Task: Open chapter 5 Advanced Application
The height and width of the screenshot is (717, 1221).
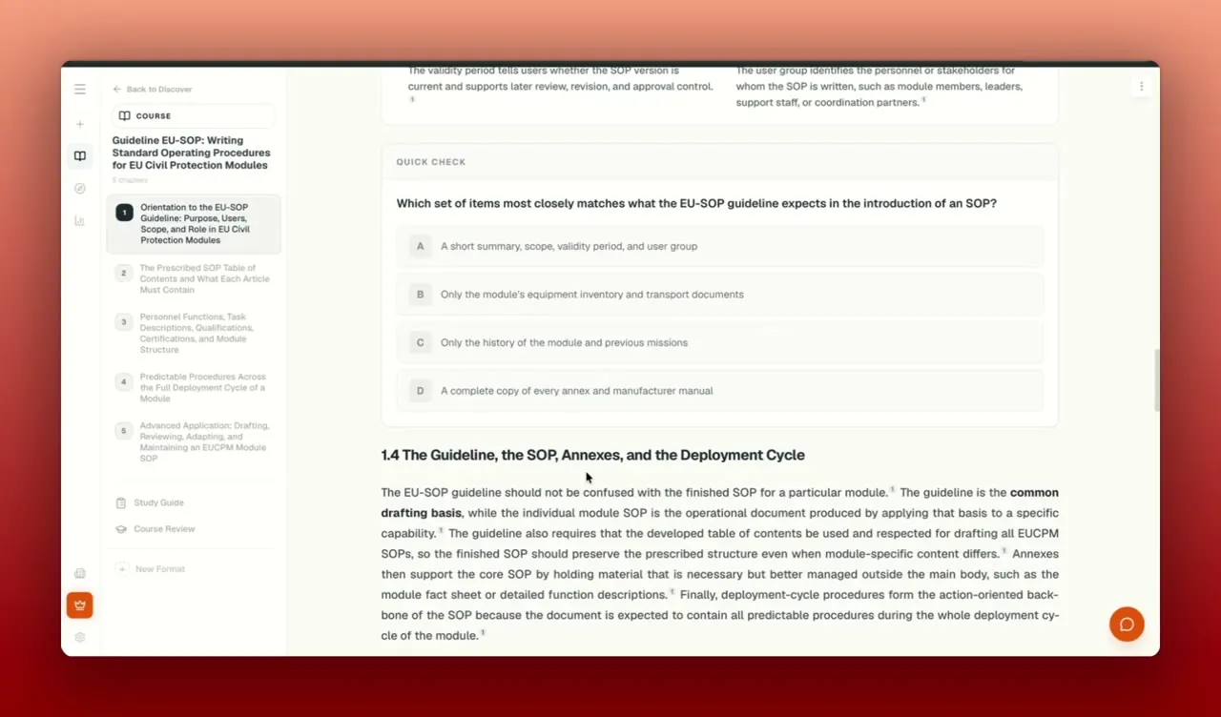Action: [194, 442]
